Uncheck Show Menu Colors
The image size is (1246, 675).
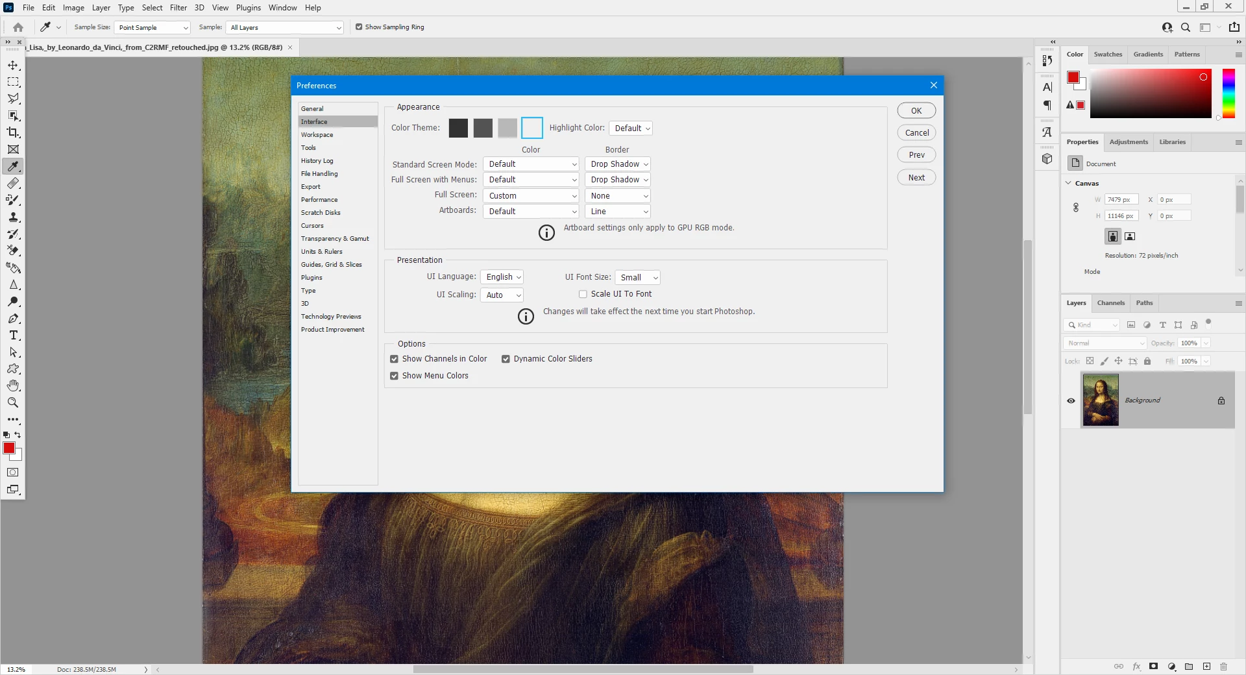click(394, 376)
